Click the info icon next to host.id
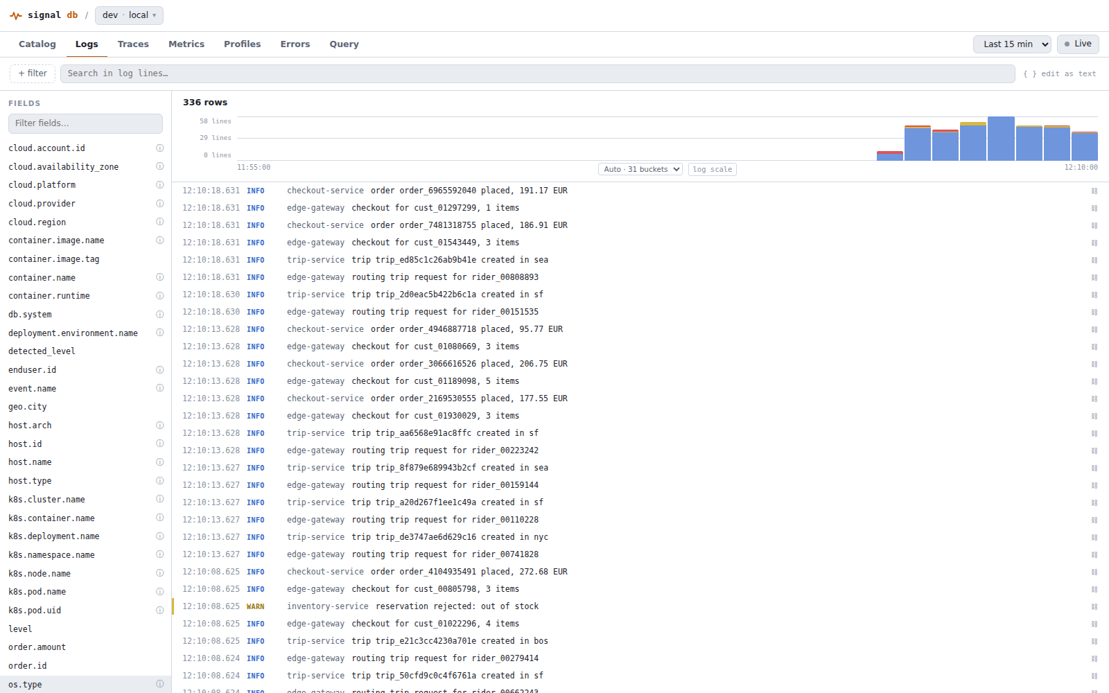This screenshot has width=1109, height=693. click(x=160, y=444)
